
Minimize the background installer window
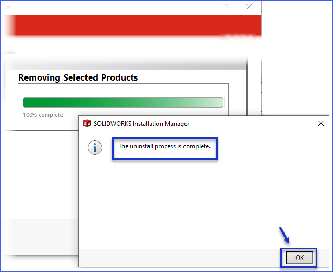click(201, 7)
